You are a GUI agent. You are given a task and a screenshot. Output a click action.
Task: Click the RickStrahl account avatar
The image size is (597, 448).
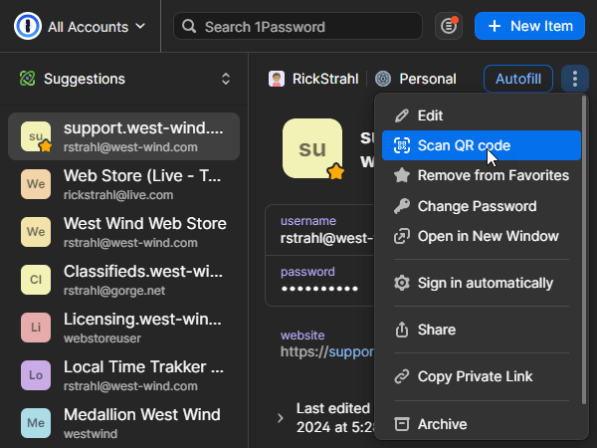pos(278,79)
